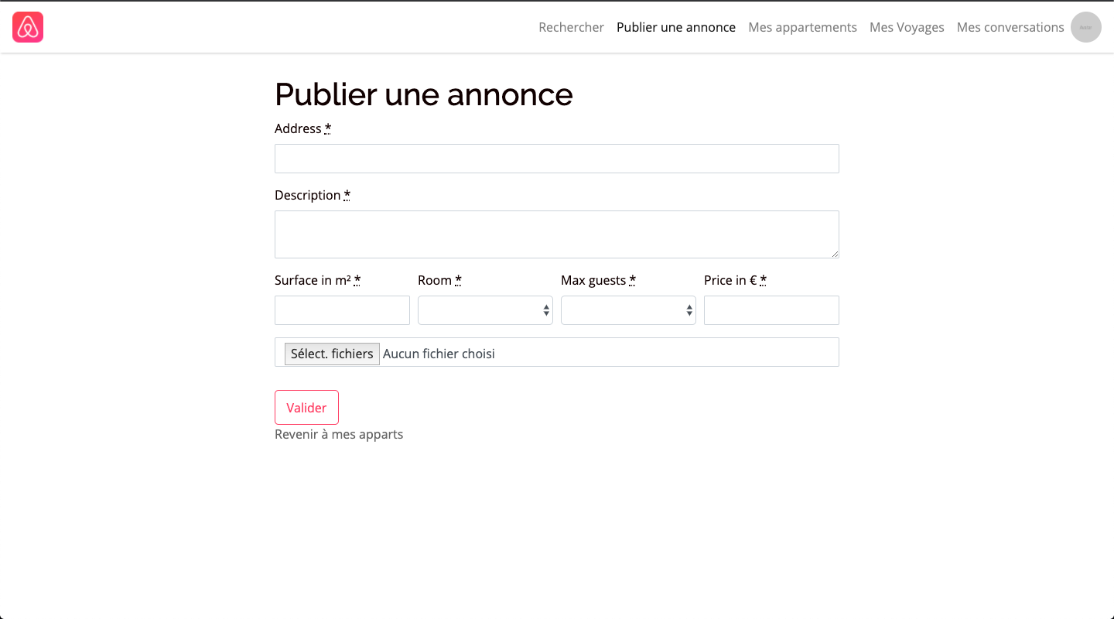Image resolution: width=1114 pixels, height=619 pixels.
Task: Submit the form with Valider
Action: [306, 408]
